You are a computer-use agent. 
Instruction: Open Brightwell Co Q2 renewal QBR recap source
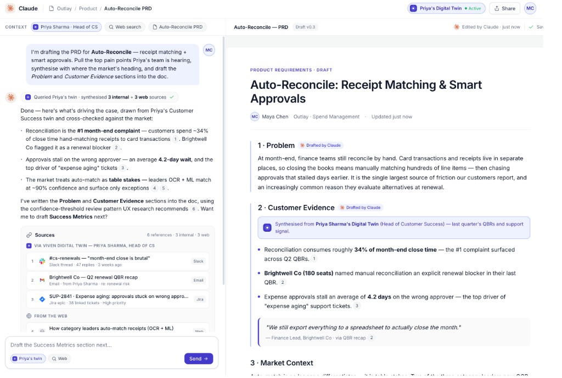(x=117, y=280)
